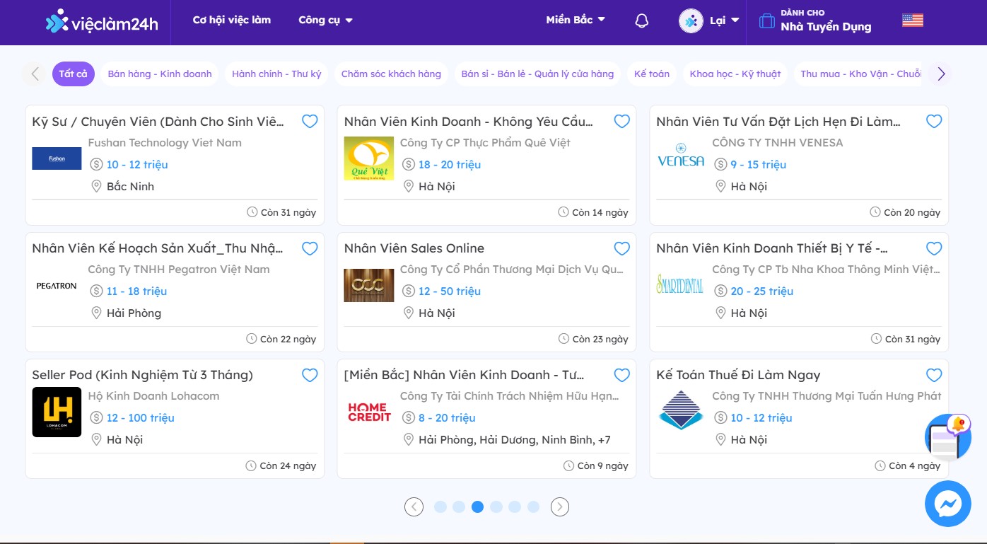Viewport: 987px width, 544px height.
Task: Click Còn 4 ngày deadline text
Action: 915,465
